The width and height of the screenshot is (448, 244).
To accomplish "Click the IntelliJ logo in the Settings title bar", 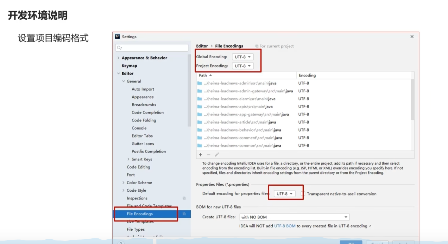I will [118, 37].
